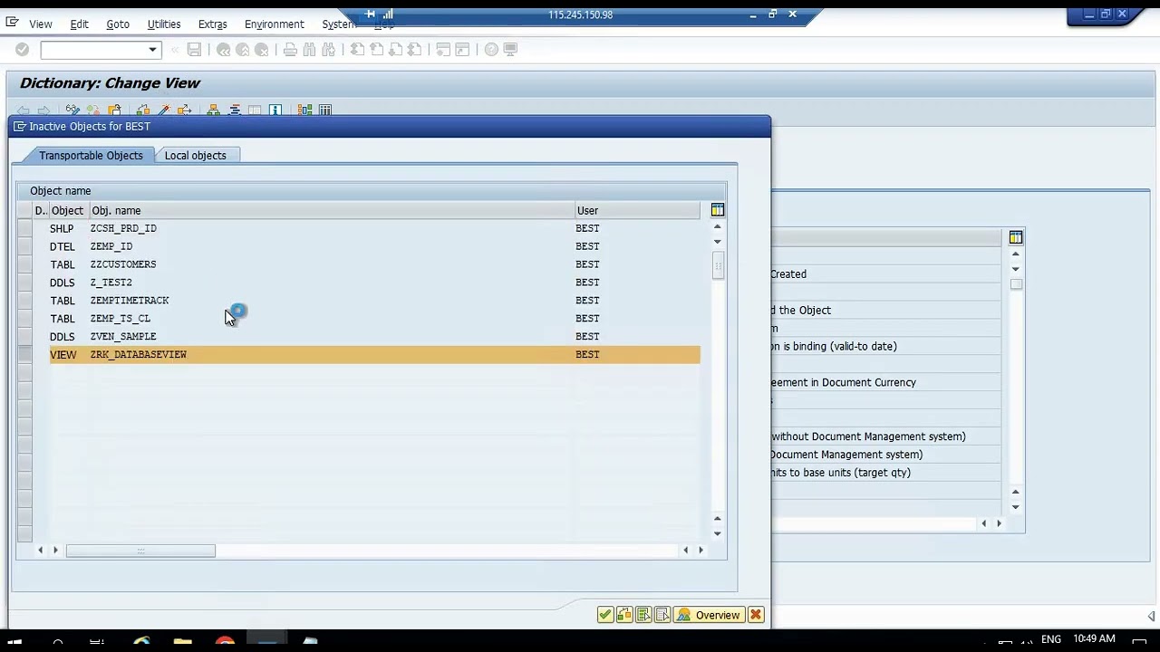Switch to the Local objects tab
The width and height of the screenshot is (1160, 652).
pos(196,156)
